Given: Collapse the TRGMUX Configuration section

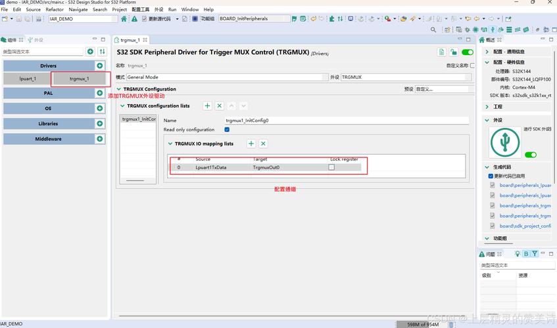Looking at the screenshot, I should point(119,89).
